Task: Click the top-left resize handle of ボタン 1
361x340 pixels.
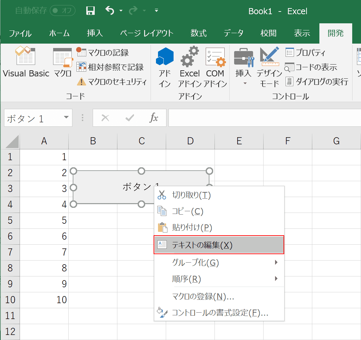Action: click(x=73, y=171)
